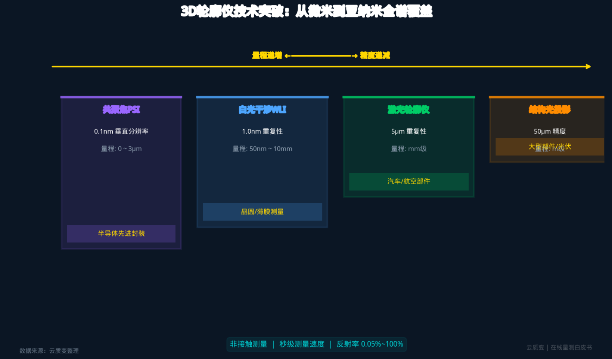
Task: Select the "量程: 0 ~ 3μm" line
Action: pyautogui.click(x=121, y=149)
